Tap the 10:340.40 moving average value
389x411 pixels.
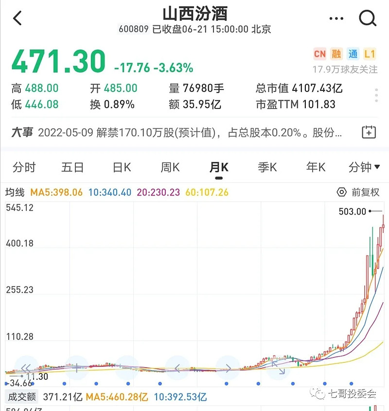click(x=110, y=192)
